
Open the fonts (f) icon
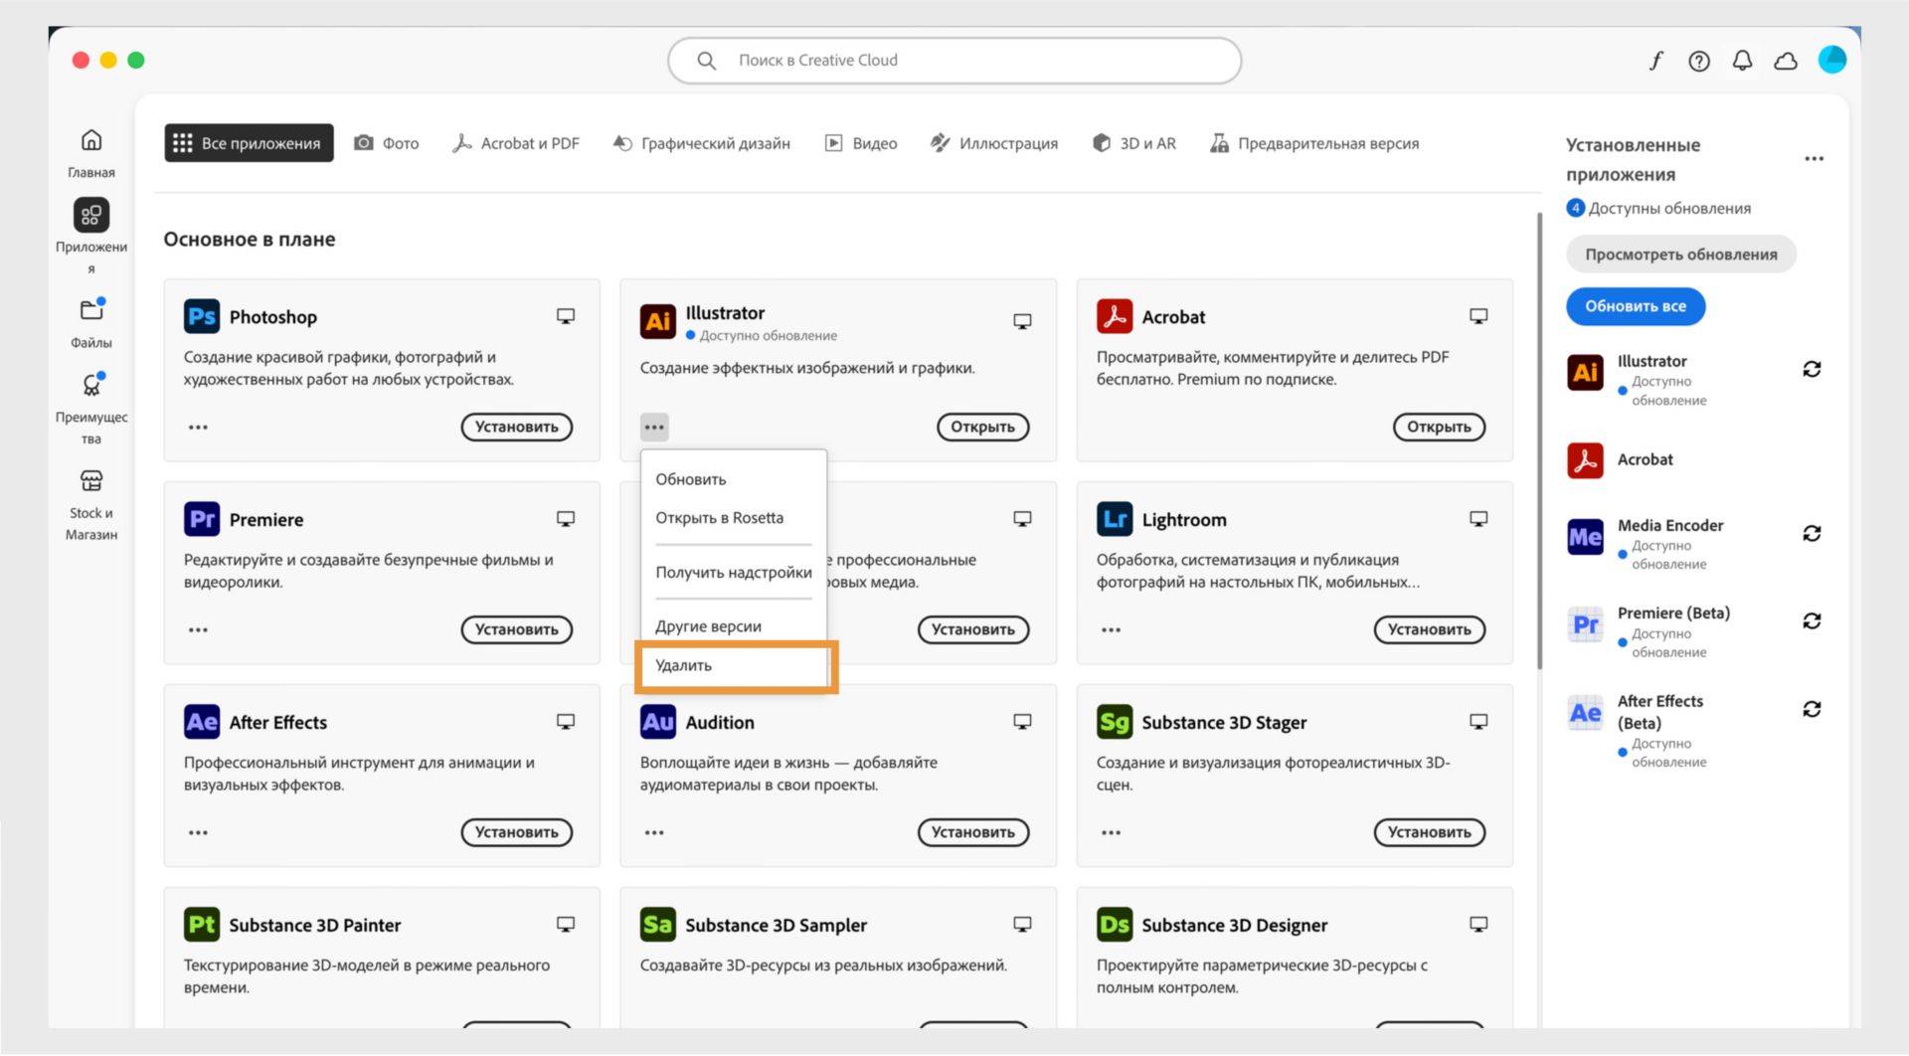click(1655, 61)
